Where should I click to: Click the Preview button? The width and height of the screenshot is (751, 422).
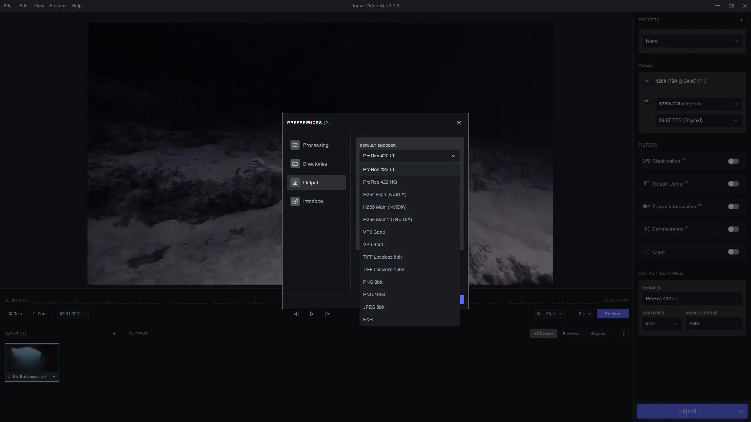click(613, 314)
